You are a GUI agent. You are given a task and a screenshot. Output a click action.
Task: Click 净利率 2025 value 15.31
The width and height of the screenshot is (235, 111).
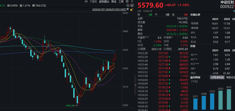tap(227, 28)
